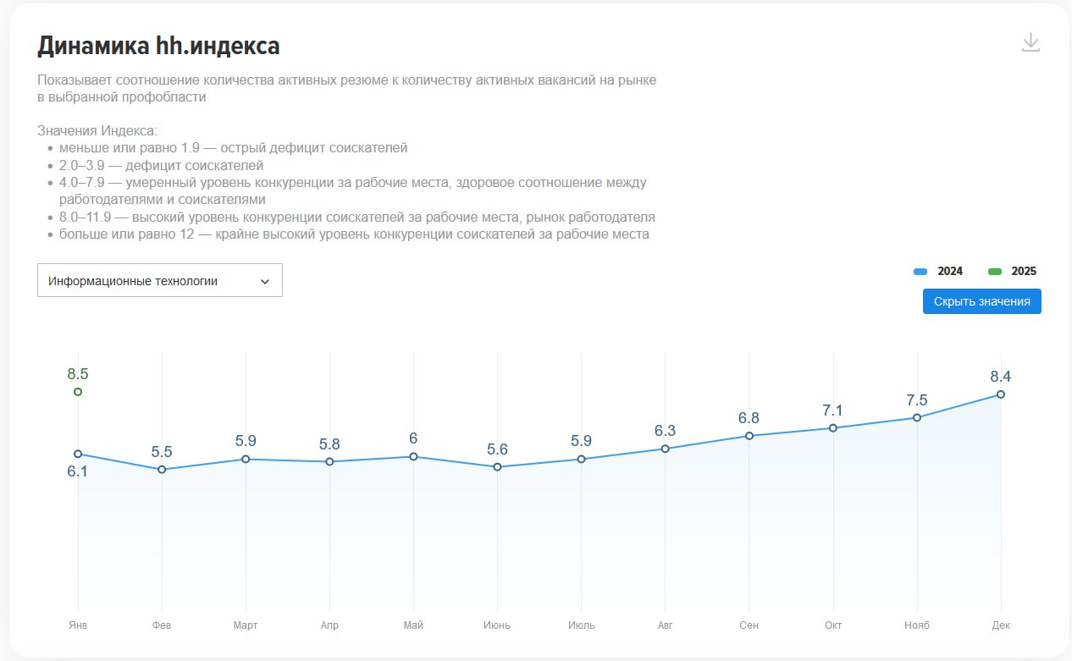Screen dimensions: 1072x661
Task: Click the May data point valued 6
Action: tap(413, 457)
